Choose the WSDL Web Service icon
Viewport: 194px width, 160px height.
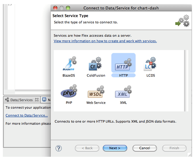click(x=96, y=91)
